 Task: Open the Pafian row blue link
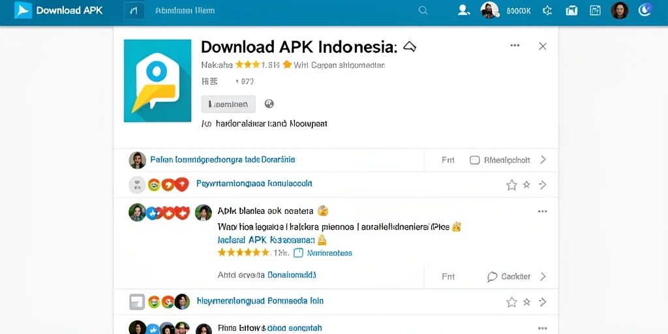point(222,160)
